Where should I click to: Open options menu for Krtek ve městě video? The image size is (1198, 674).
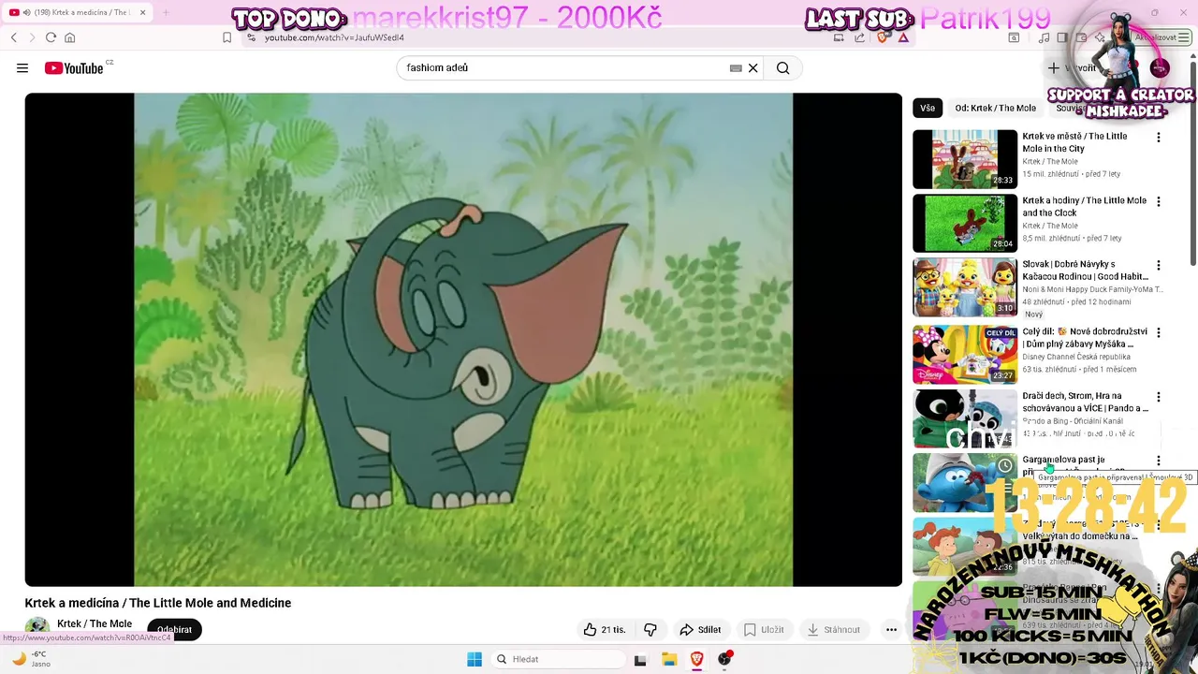pos(1159,138)
